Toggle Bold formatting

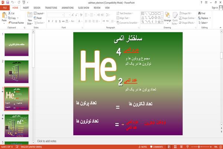[x=49, y=21]
